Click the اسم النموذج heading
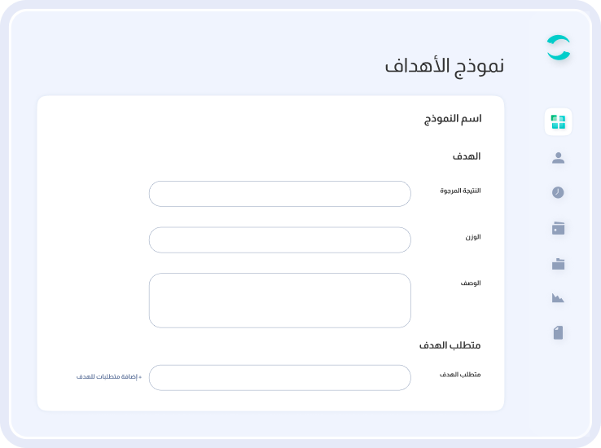 [453, 119]
